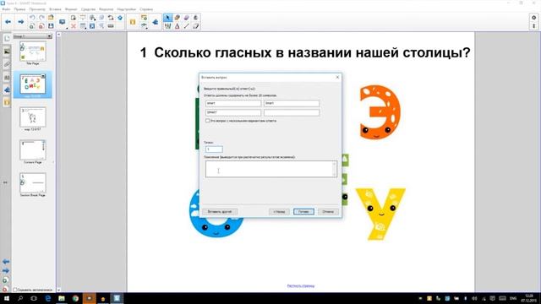The image size is (541, 304).
Task: Go to previous page with toolbar back arrow
Action: pos(8,22)
